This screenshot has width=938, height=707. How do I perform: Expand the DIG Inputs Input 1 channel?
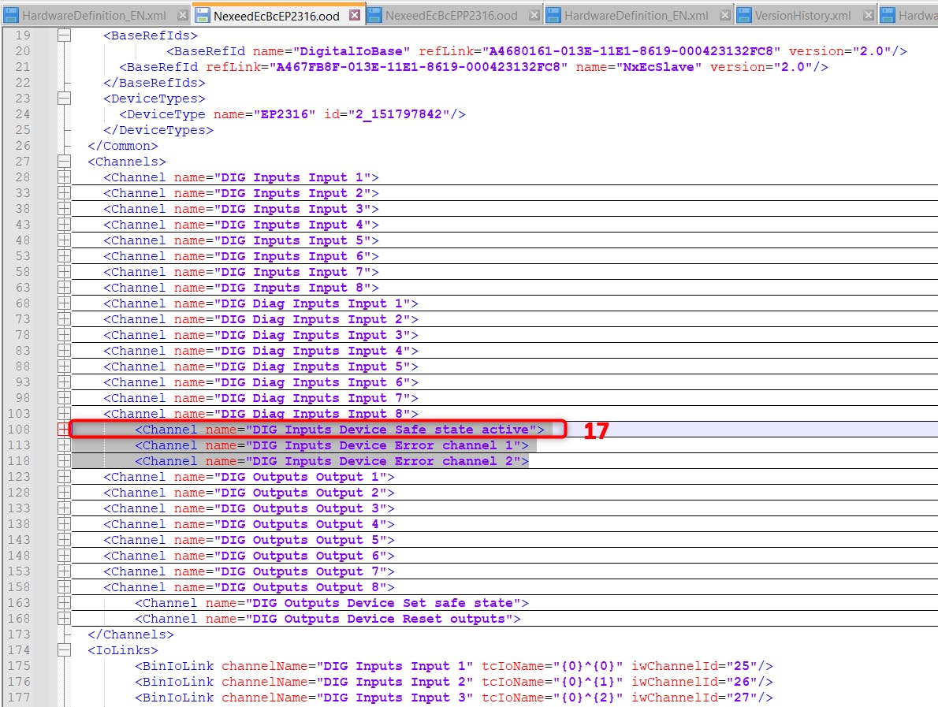(x=64, y=177)
